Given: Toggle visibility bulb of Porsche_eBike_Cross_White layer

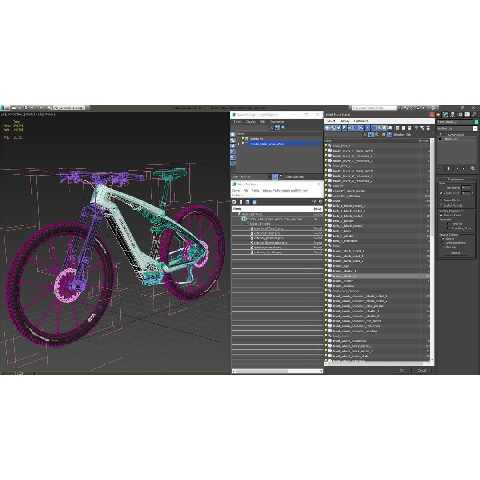Looking at the screenshot, I should click(243, 144).
